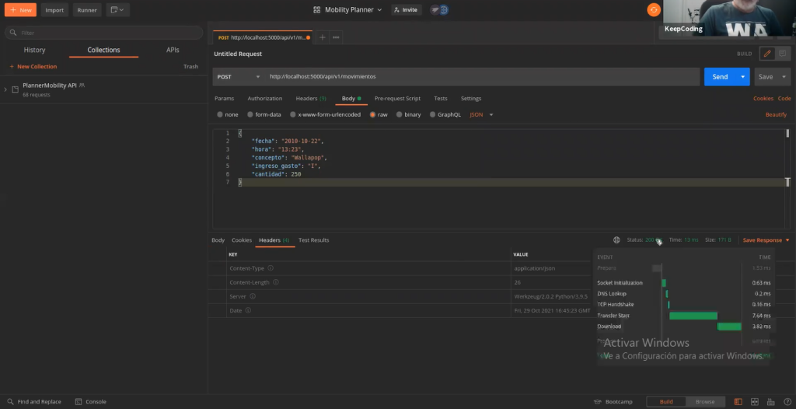Open the Authorization tab
The height and width of the screenshot is (409, 796).
coord(264,98)
